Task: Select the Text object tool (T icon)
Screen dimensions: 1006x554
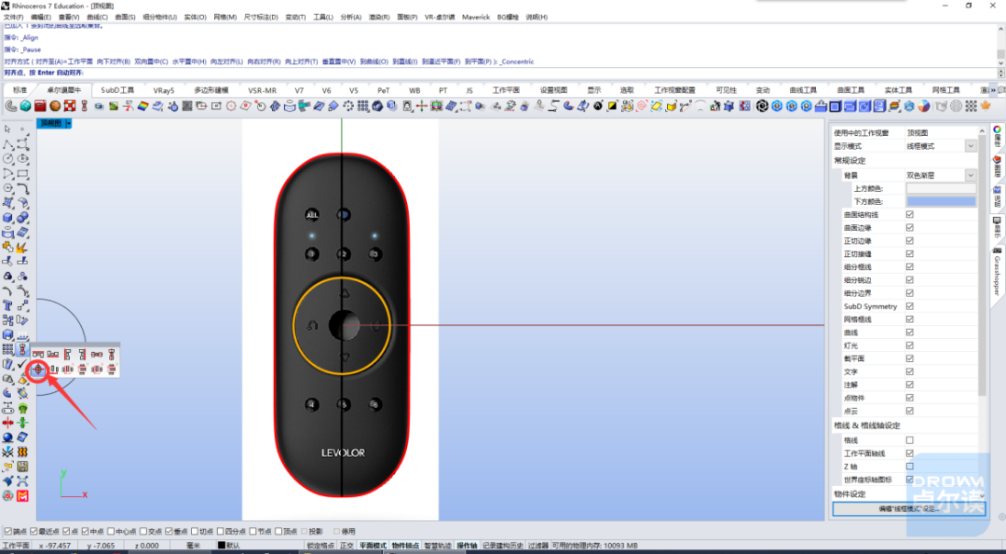Action: tap(7, 305)
